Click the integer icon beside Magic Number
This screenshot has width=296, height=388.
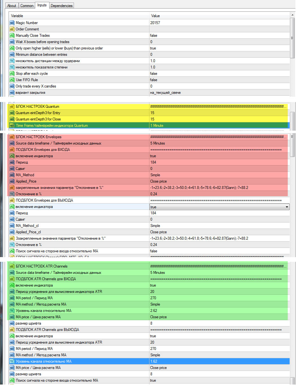(x=12, y=23)
